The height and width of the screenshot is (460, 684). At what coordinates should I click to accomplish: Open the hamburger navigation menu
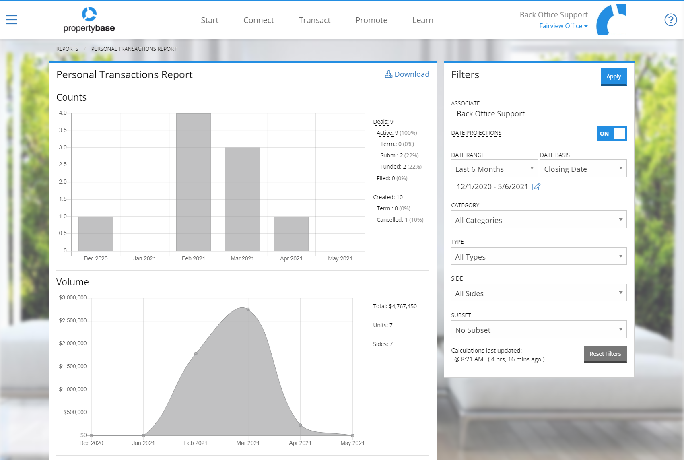click(11, 19)
